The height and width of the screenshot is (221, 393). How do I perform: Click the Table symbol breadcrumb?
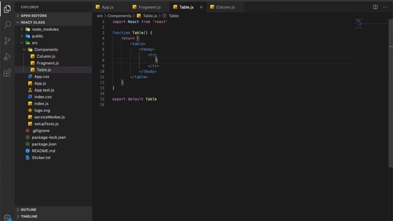click(x=171, y=16)
